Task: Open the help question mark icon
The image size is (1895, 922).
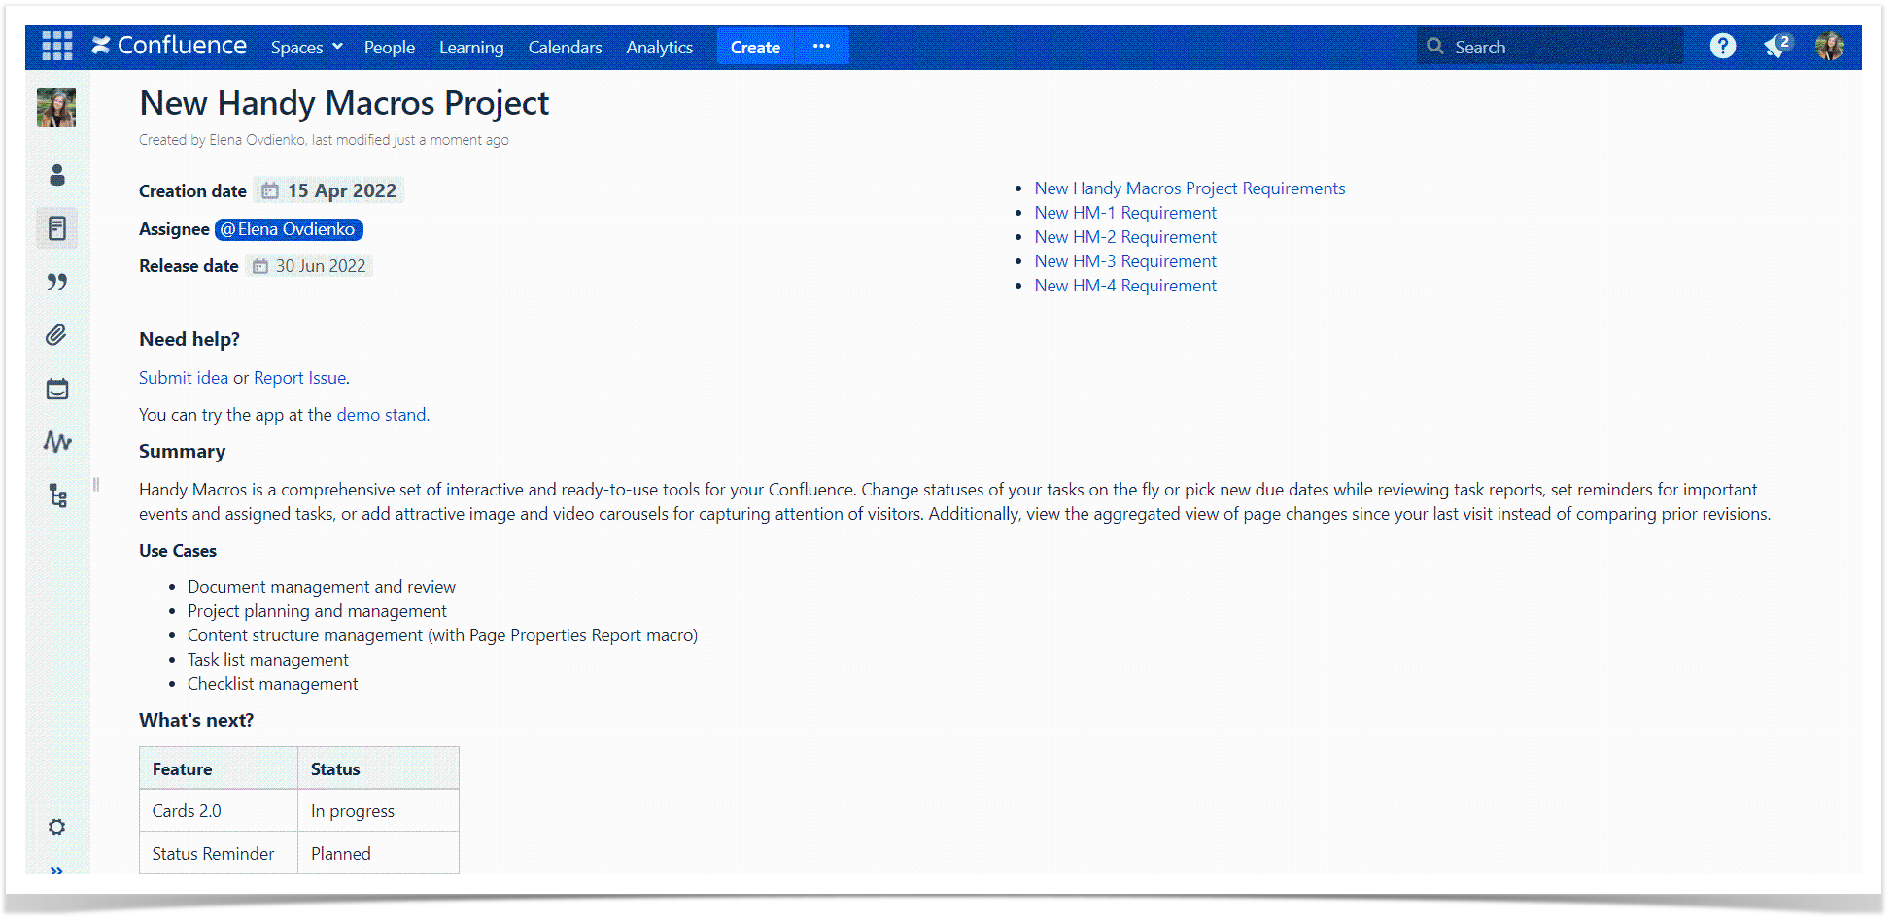Action: (x=1722, y=46)
